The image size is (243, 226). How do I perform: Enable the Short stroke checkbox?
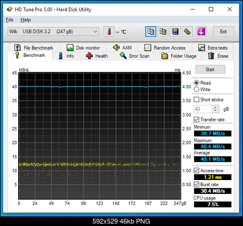196,100
